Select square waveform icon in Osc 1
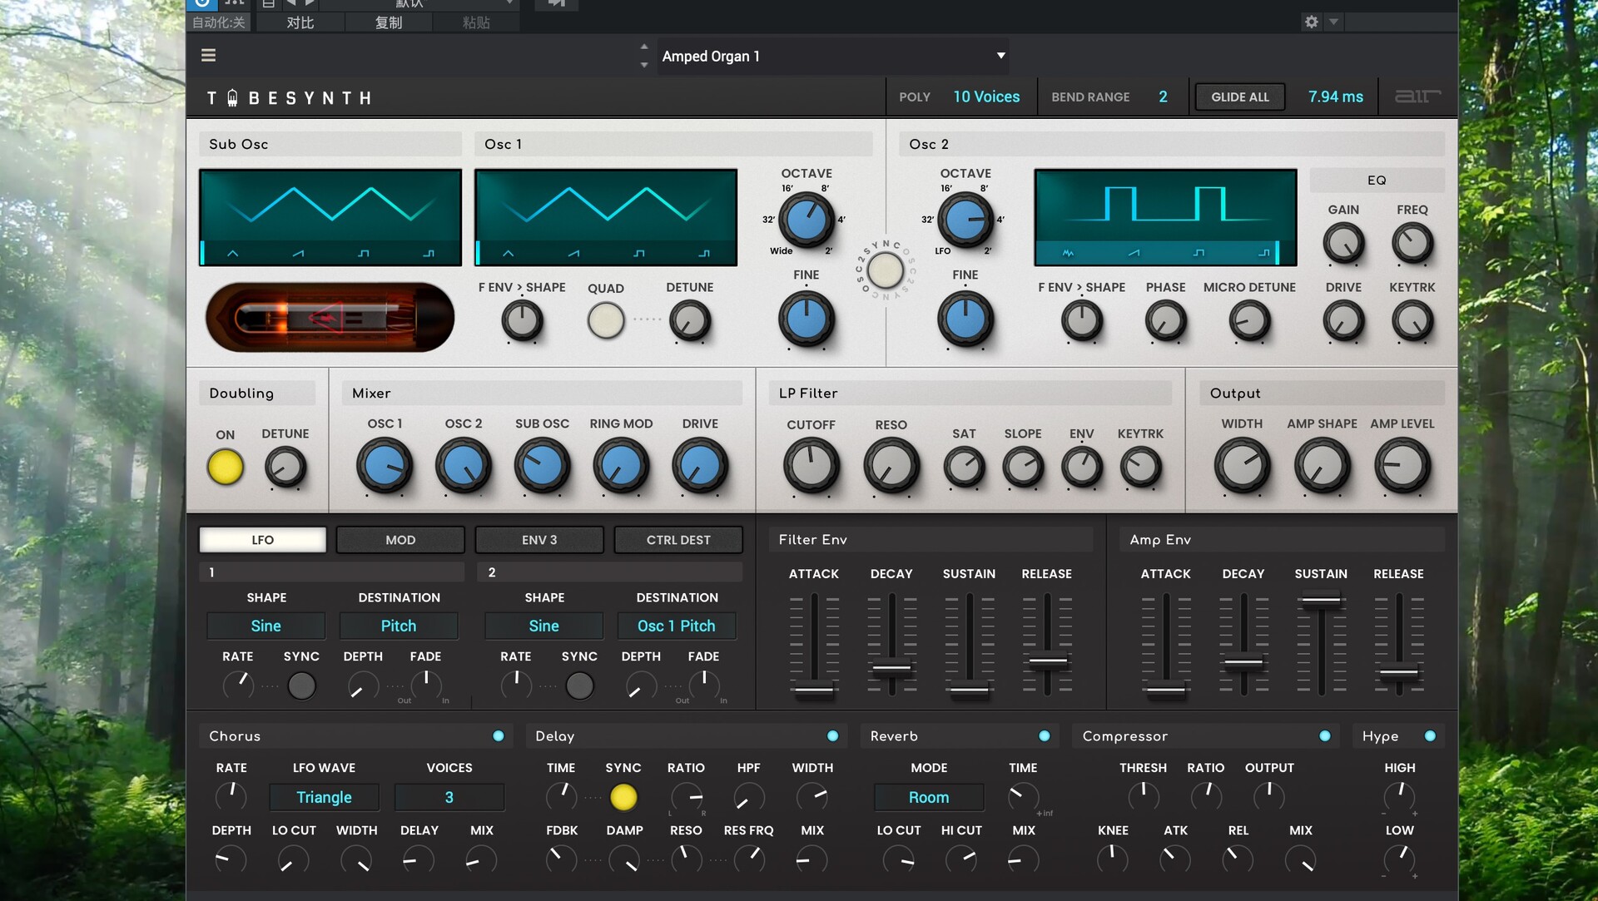The height and width of the screenshot is (901, 1598). tap(639, 253)
